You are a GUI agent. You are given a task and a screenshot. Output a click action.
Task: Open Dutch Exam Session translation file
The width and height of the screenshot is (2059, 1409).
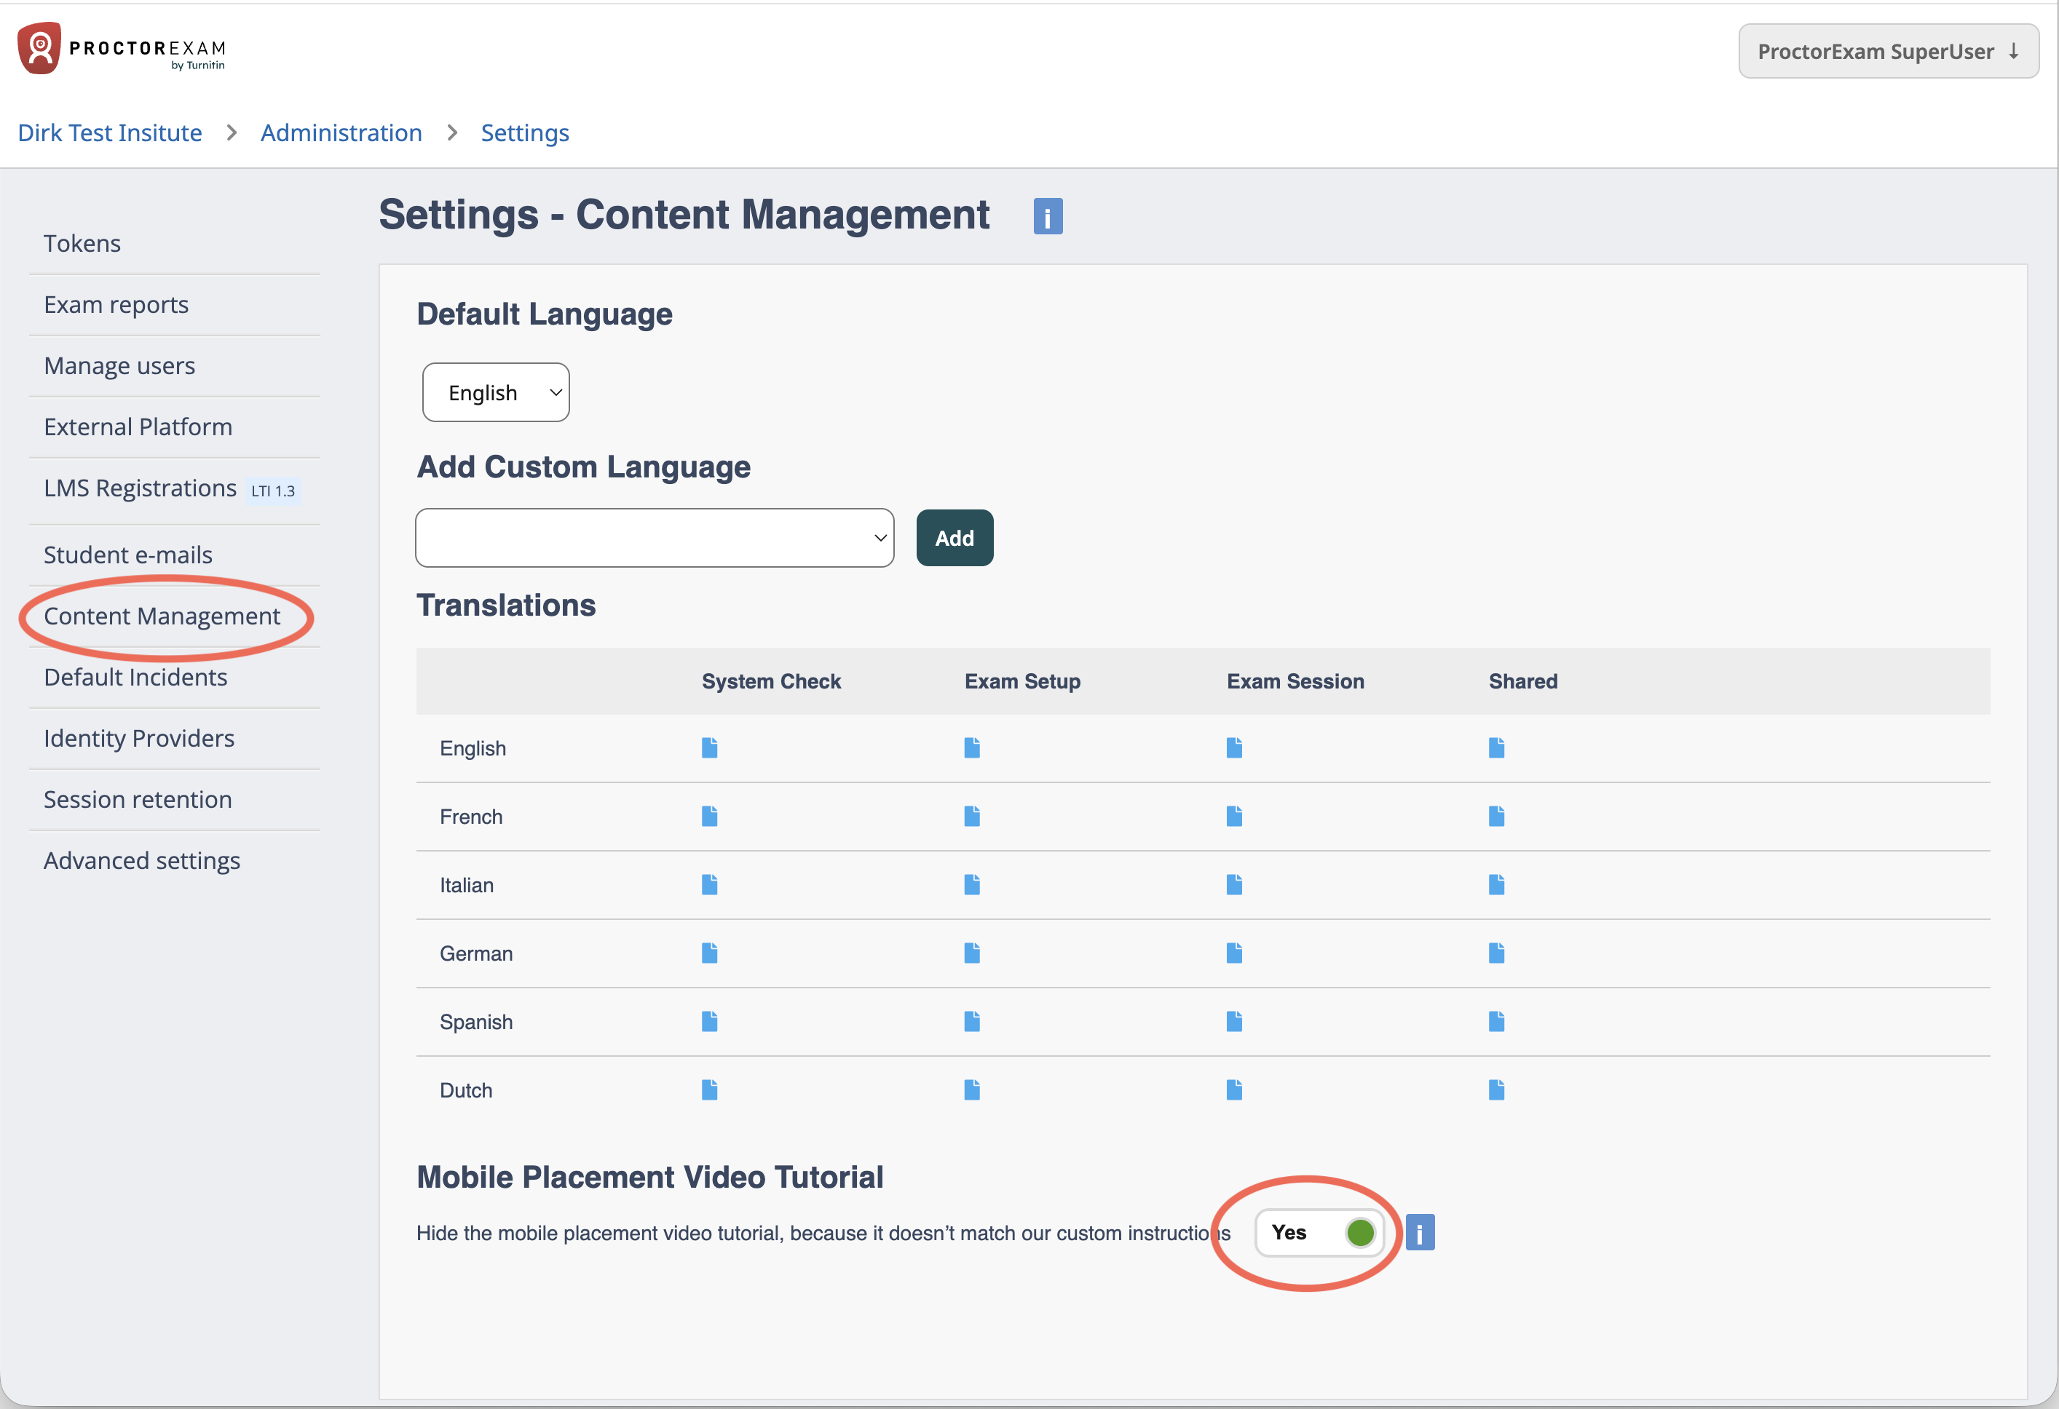(x=1234, y=1090)
